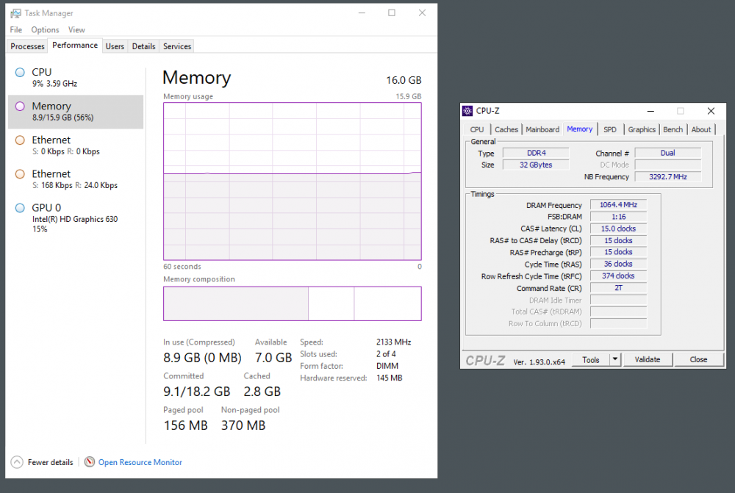Viewport: 735px width, 493px height.
Task: Click the tRFC 374 clocks field
Action: (618, 276)
